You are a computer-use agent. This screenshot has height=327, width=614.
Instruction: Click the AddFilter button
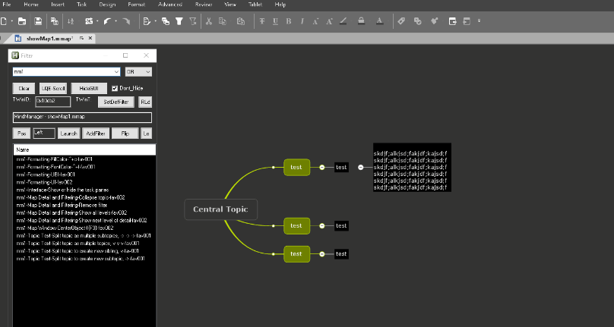point(96,134)
